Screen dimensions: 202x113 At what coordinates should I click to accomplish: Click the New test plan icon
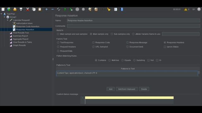click(x=3, y=9)
